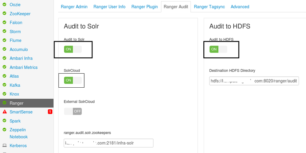This screenshot has width=306, height=153.
Task: Click the green check icon next to Kafka
Action: pos(5,85)
